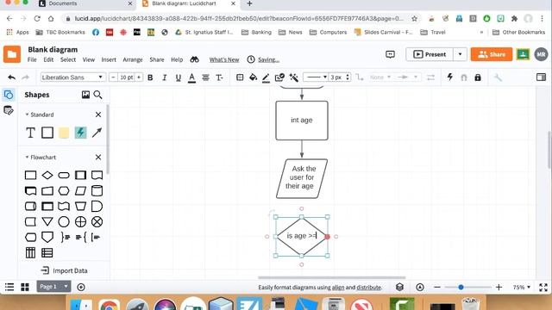Open the What's New link
Viewport: 552px width, 310px height.
coord(224,59)
